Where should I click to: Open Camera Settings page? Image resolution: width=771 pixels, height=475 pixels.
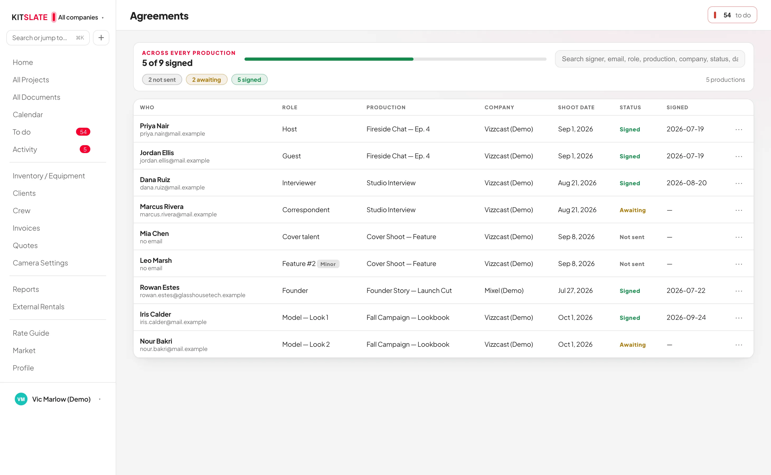pos(40,263)
